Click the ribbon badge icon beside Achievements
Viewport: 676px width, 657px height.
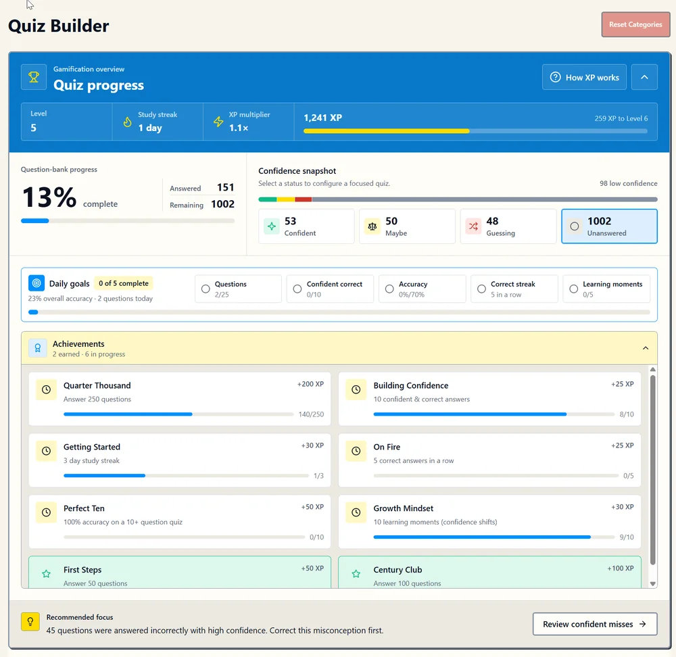point(37,348)
